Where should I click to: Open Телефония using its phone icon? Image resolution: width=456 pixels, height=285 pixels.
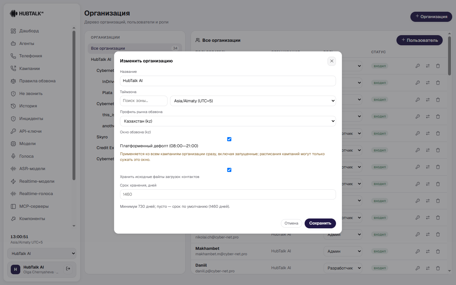[x=13, y=56]
